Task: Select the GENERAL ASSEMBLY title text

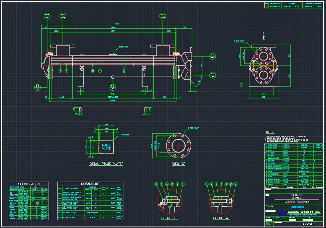Action: [293, 202]
